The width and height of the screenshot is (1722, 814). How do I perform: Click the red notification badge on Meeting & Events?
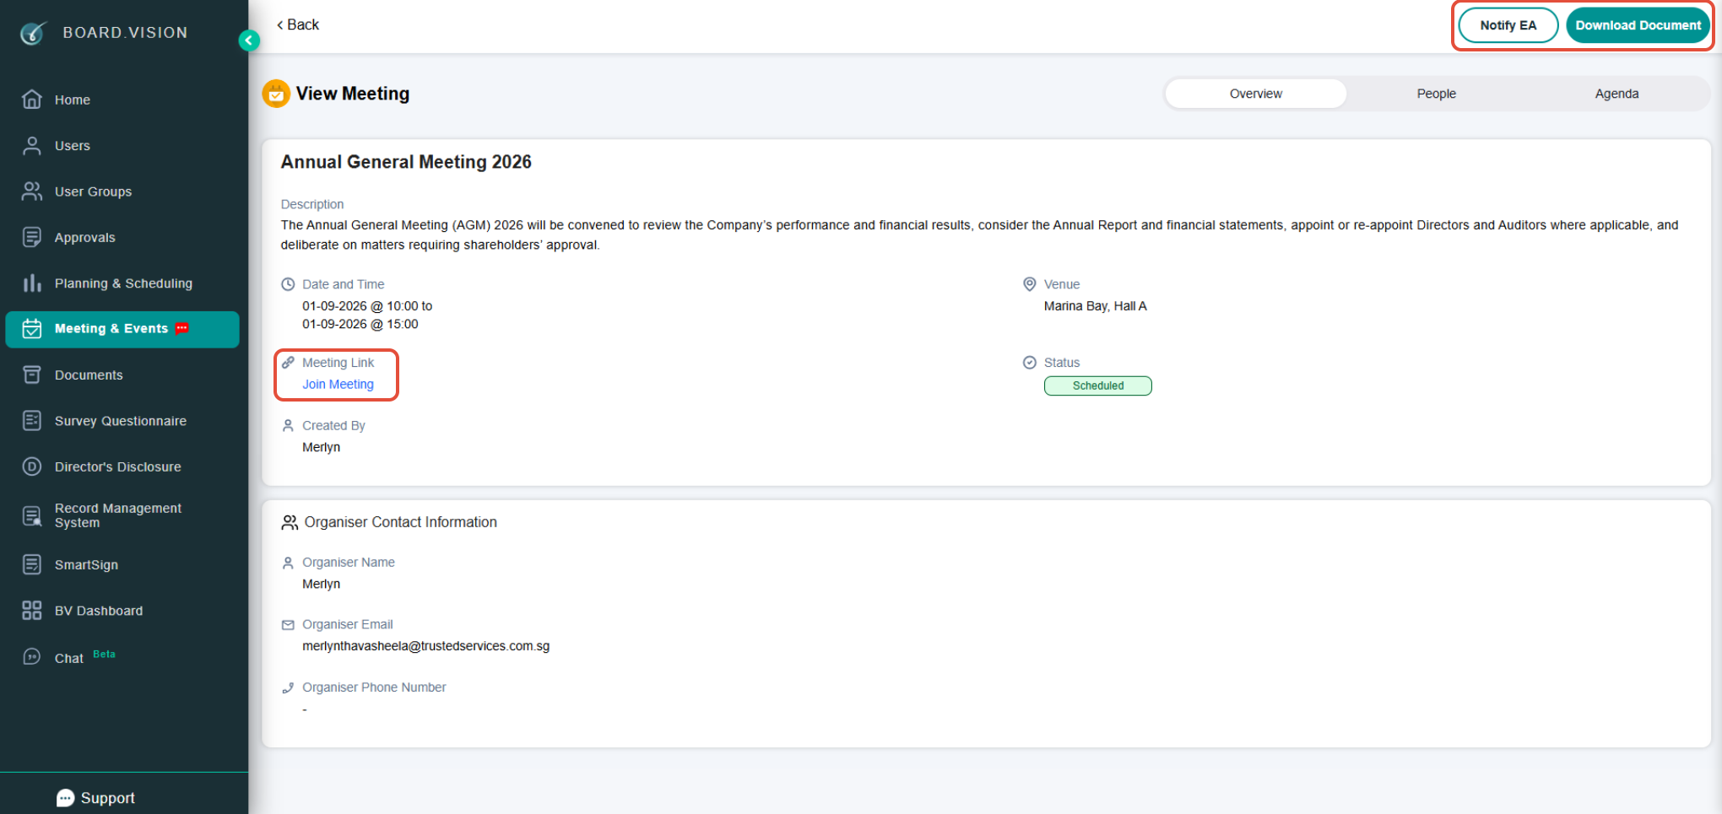(181, 328)
